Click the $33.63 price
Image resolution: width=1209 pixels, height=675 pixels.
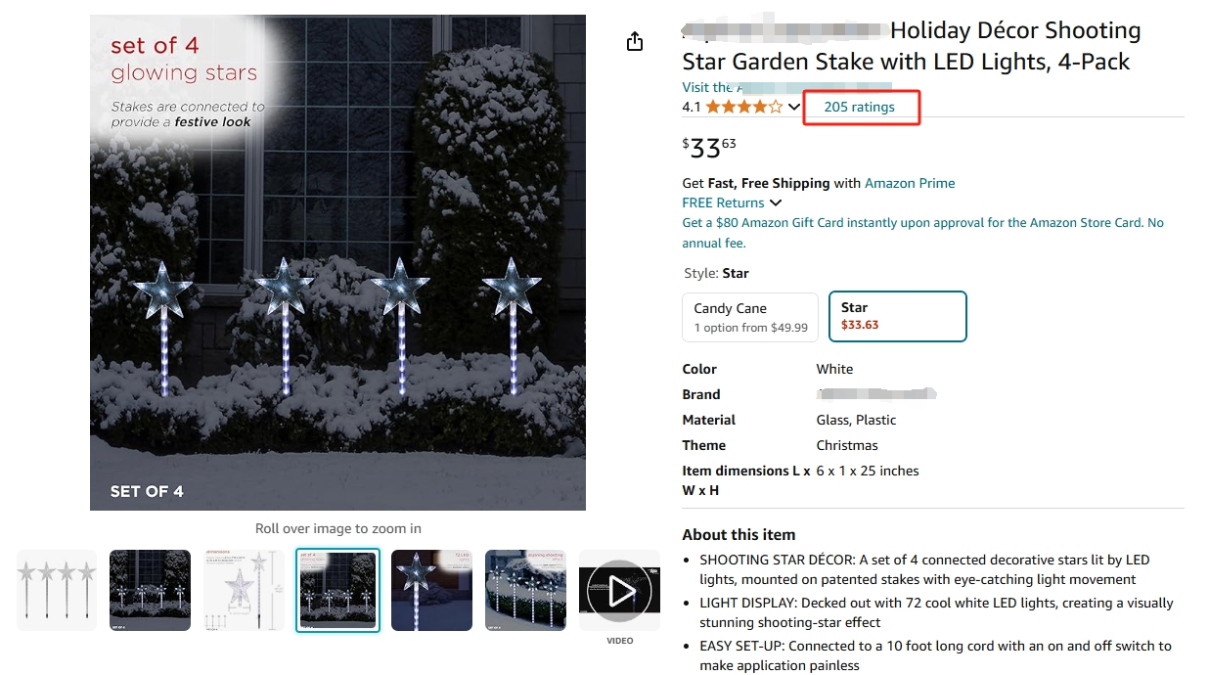pos(709,148)
